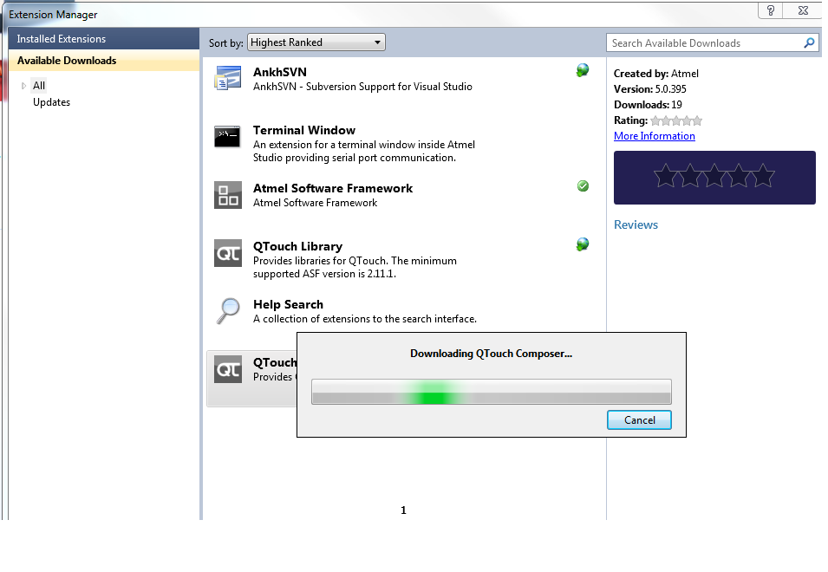Click the download progress bar

coord(491,392)
